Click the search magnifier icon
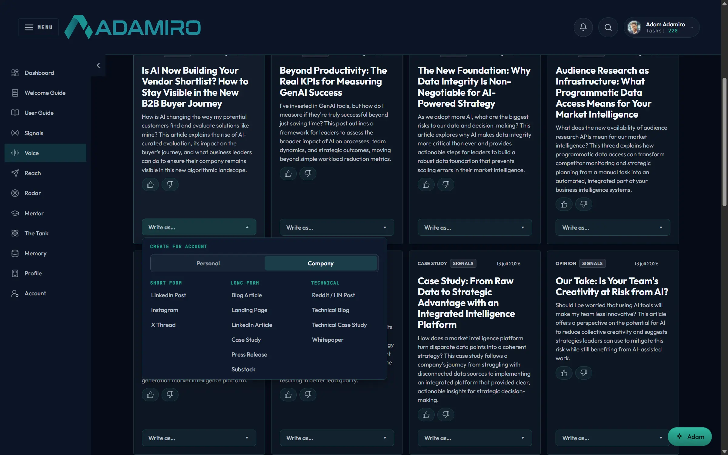The image size is (728, 455). 608,27
